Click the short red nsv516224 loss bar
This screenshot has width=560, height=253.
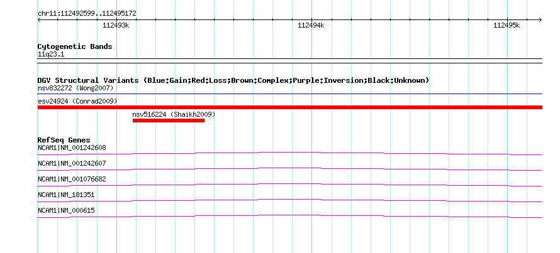(x=169, y=121)
